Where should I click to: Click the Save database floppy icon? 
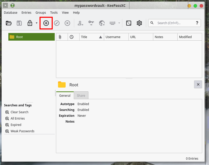(19, 23)
